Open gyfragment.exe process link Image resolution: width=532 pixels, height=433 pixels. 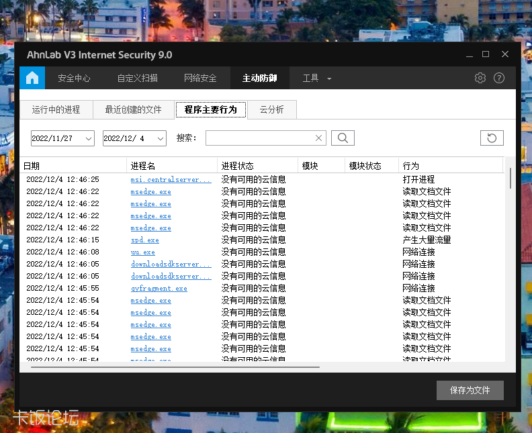coord(159,288)
